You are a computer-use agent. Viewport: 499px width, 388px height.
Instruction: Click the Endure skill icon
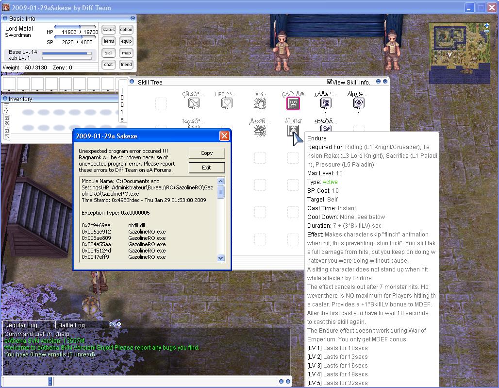tap(293, 130)
